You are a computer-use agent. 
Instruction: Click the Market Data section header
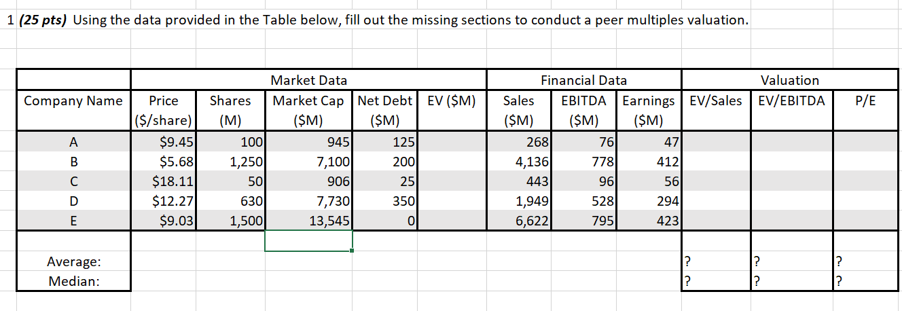(308, 81)
